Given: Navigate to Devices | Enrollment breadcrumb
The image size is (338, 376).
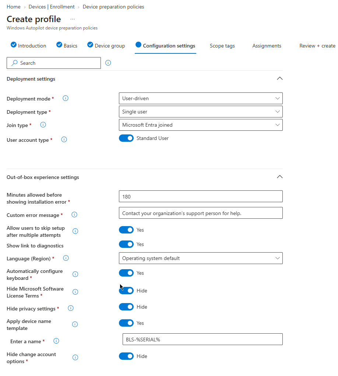Looking at the screenshot, I should pos(52,7).
